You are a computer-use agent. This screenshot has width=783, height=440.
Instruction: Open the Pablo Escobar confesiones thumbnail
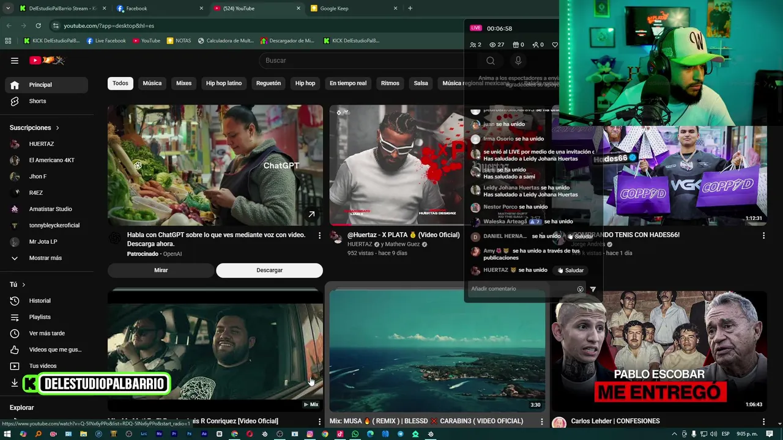[x=659, y=351]
